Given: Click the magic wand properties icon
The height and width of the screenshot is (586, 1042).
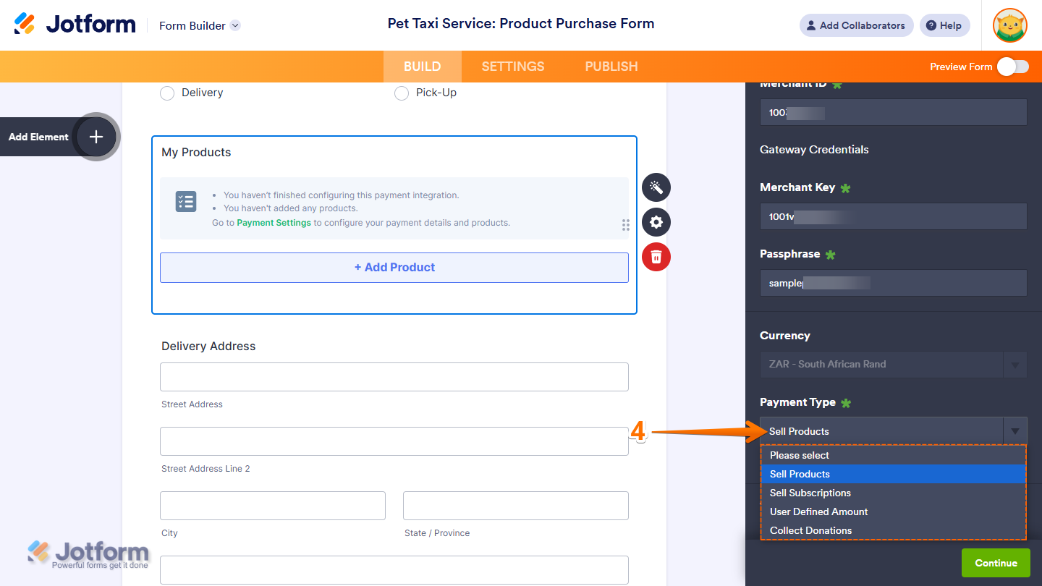Looking at the screenshot, I should click(x=656, y=187).
